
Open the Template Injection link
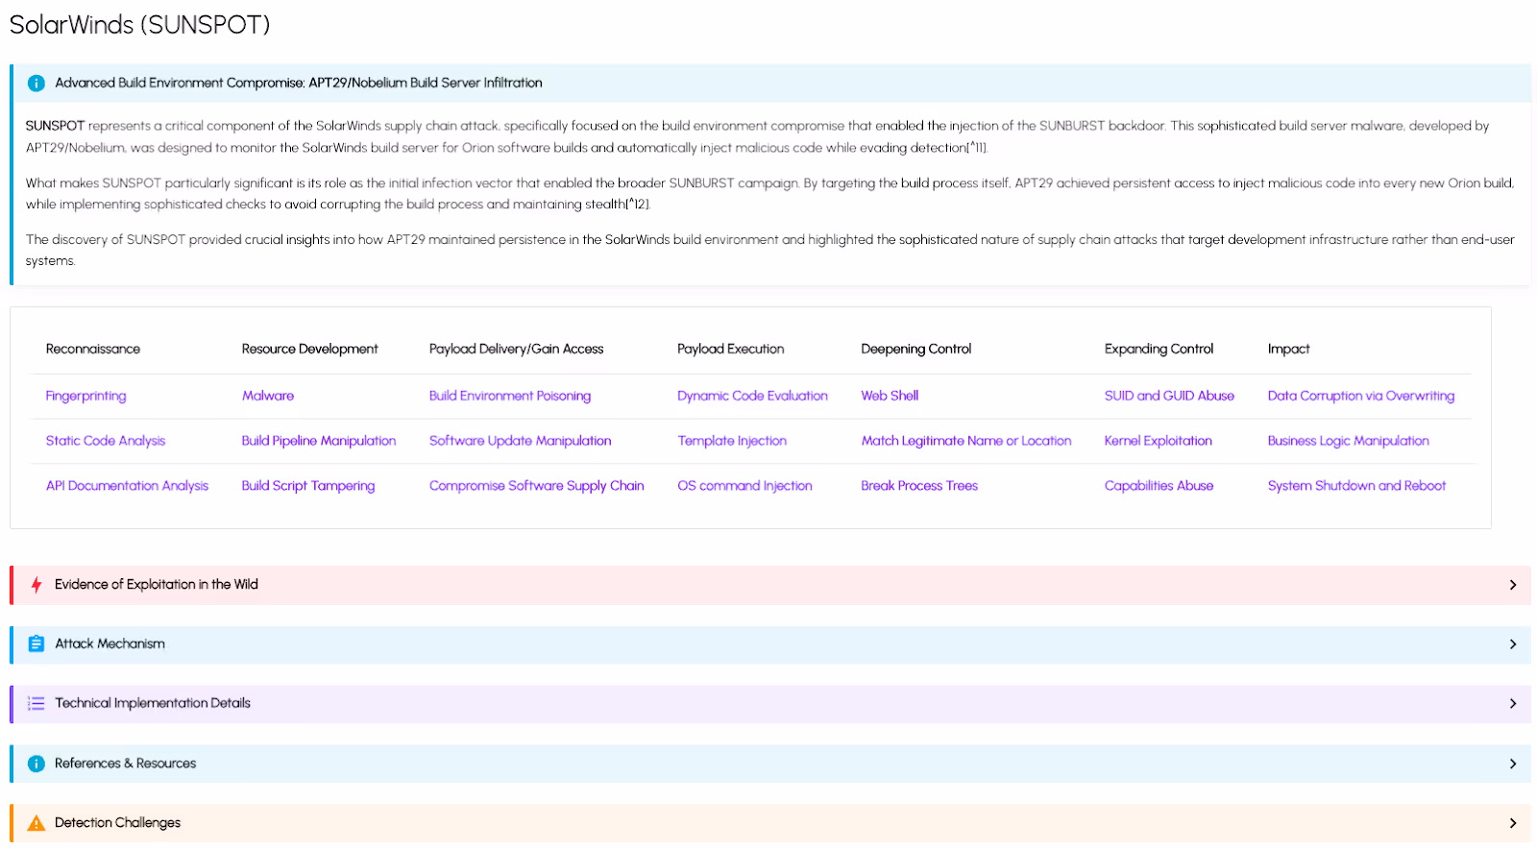(732, 441)
